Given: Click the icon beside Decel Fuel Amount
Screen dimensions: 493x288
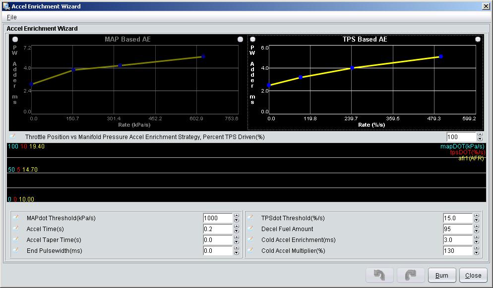Looking at the screenshot, I should [x=250, y=229].
